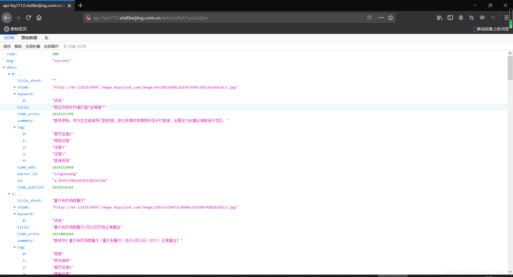The image size is (513, 277).
Task: Close the api-hq1712 tab
Action: pos(69,6)
